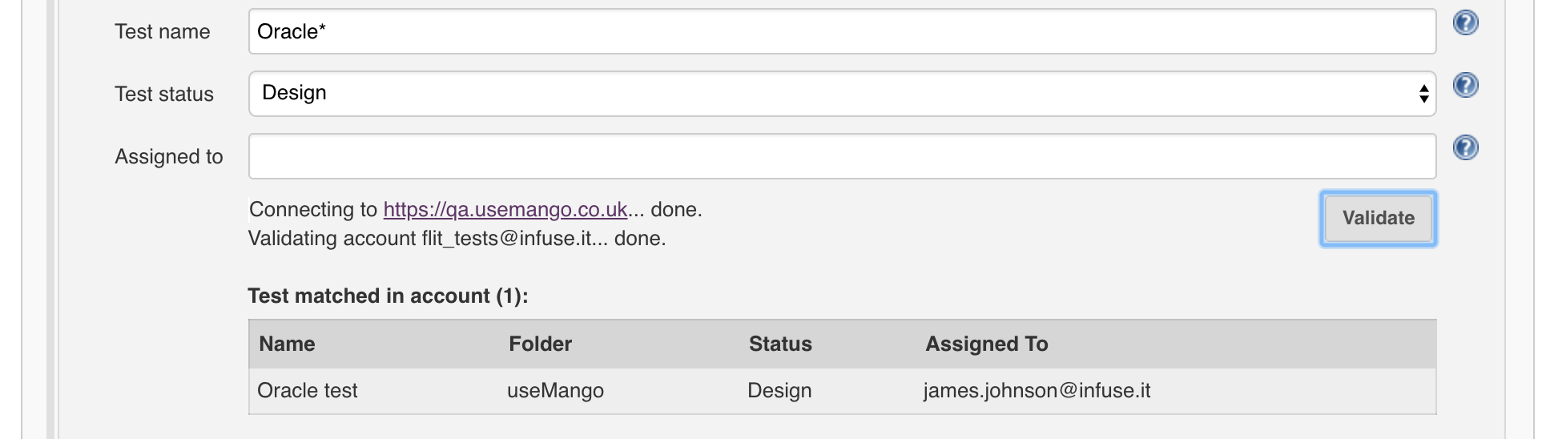Screen dimensions: 1554x439
Task: Focus the empty Assigned to input field
Action: (x=842, y=156)
